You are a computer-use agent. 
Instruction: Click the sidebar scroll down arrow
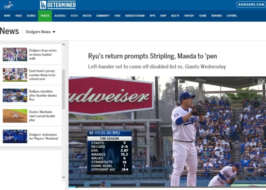pyautogui.click(x=64, y=177)
